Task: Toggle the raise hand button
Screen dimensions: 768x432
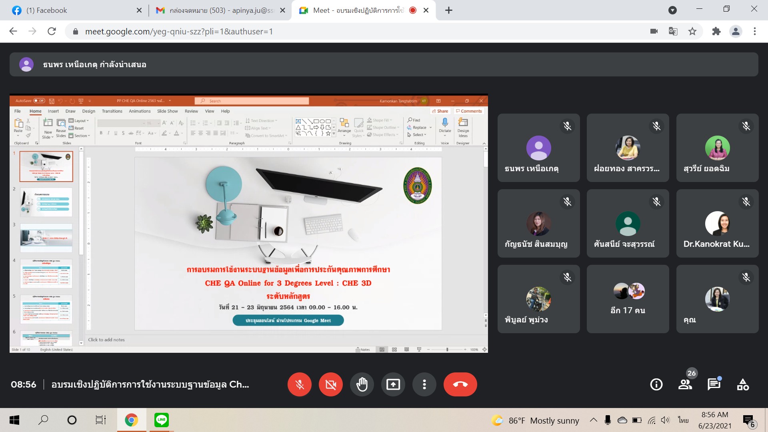Action: tap(362, 384)
